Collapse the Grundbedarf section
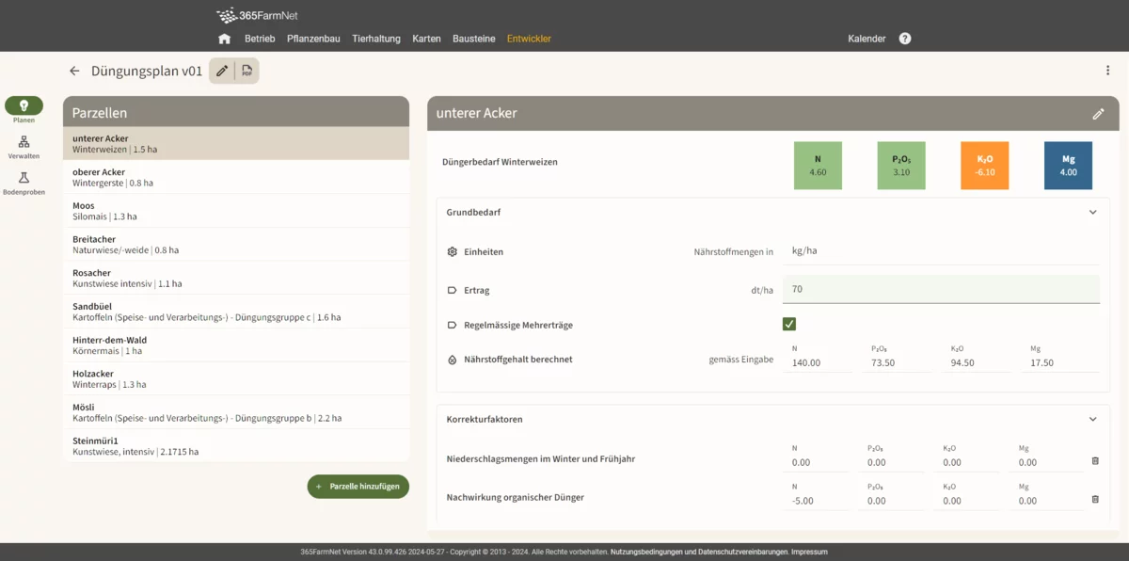The width and height of the screenshot is (1129, 561). coord(1092,213)
